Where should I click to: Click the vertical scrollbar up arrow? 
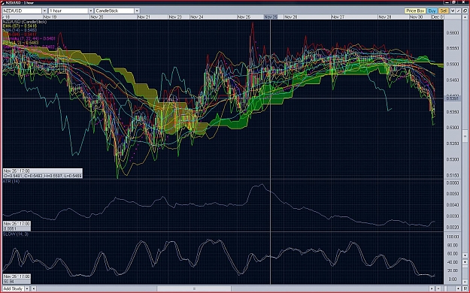tap(465, 17)
